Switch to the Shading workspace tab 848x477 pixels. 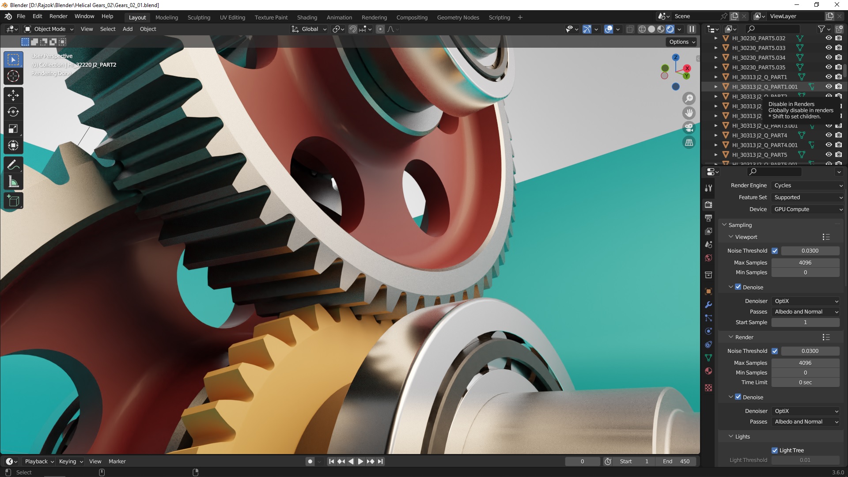coord(307,18)
